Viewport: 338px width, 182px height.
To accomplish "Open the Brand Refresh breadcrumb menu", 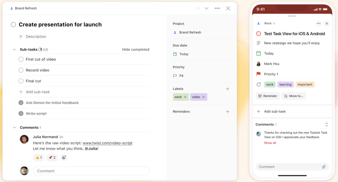I will point(25,8).
